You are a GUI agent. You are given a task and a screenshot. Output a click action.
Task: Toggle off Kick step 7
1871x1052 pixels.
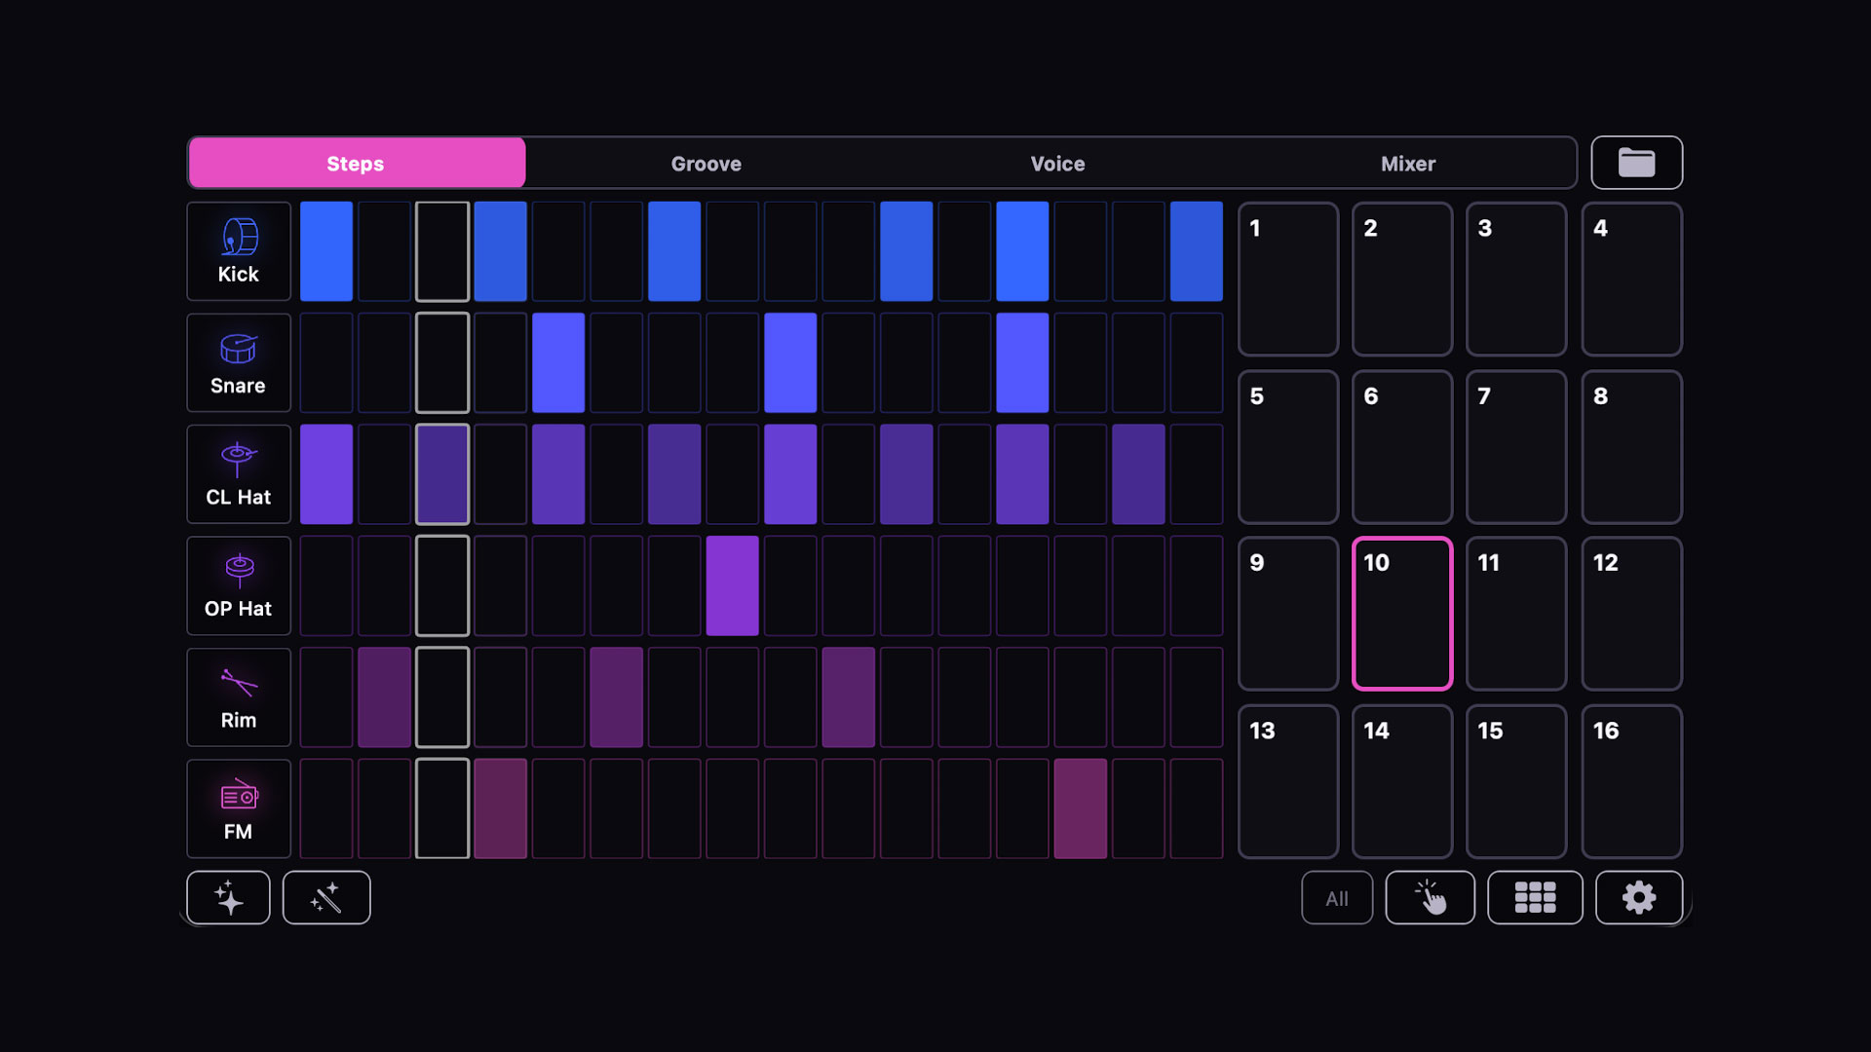pos(674,251)
